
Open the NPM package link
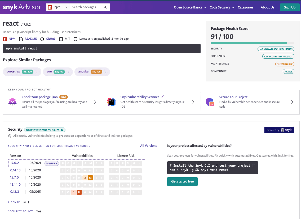(x=12, y=39)
